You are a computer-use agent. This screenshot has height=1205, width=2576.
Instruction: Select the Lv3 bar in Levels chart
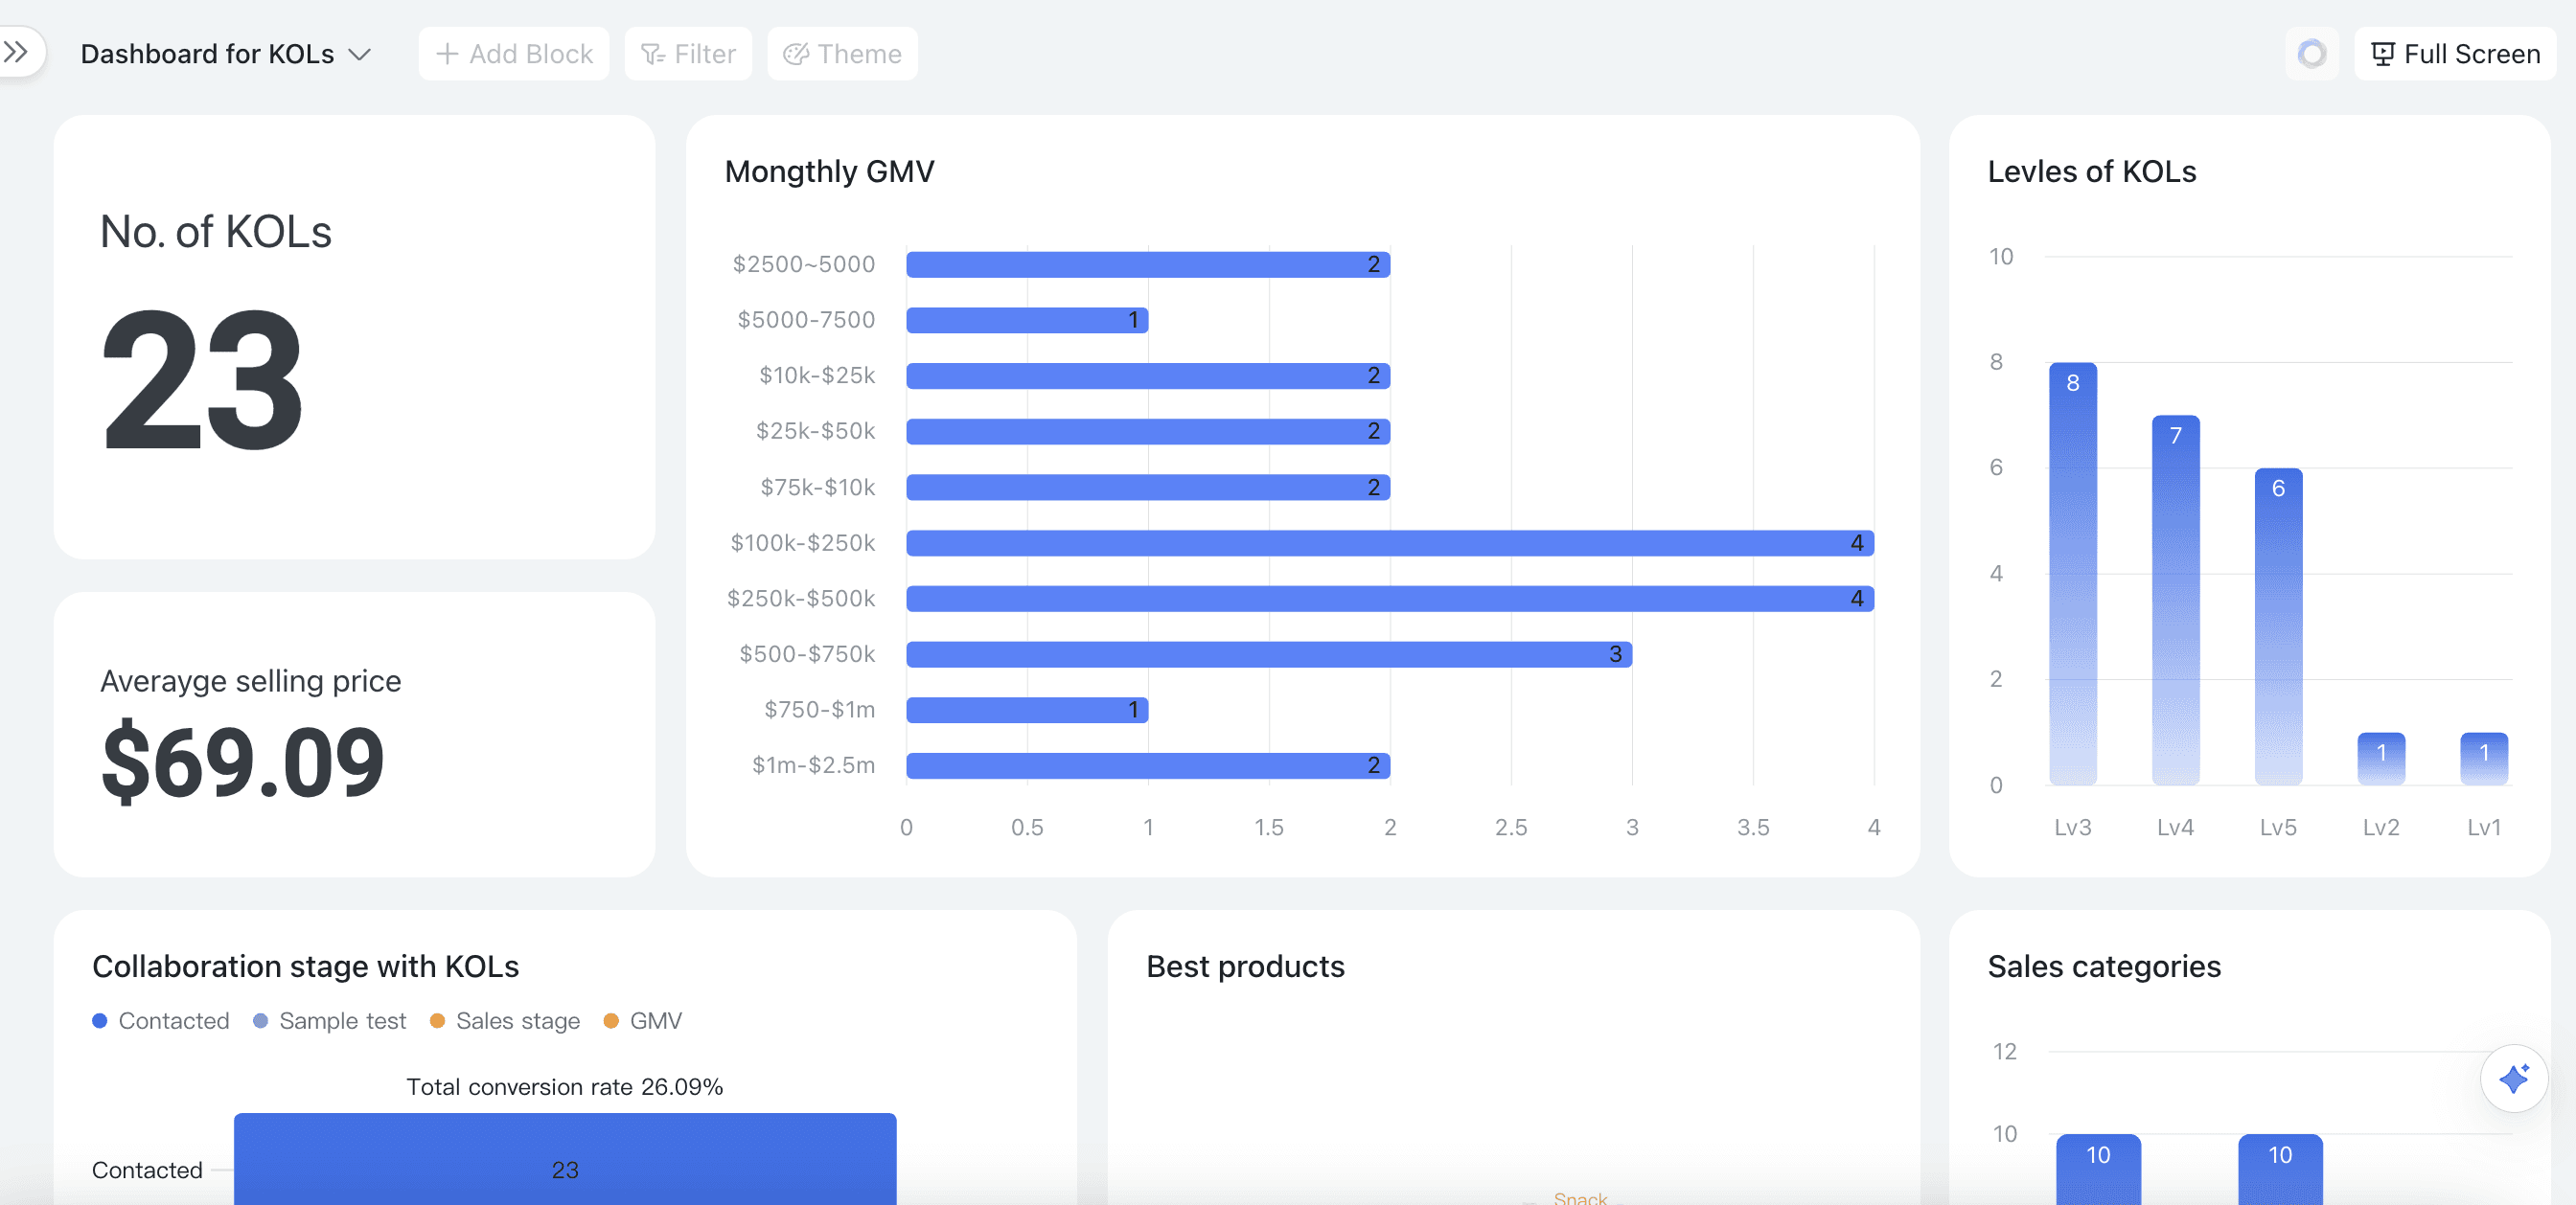2072,574
